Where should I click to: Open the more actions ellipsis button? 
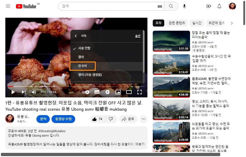[x=143, y=119]
